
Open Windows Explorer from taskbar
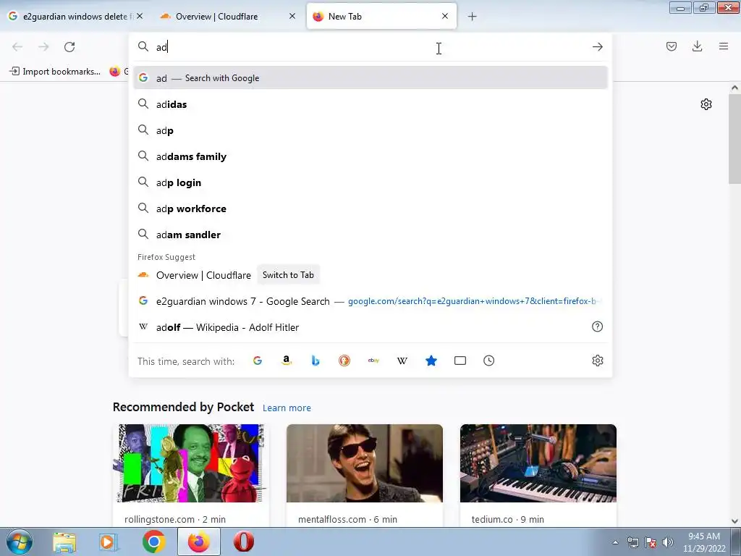(x=64, y=542)
